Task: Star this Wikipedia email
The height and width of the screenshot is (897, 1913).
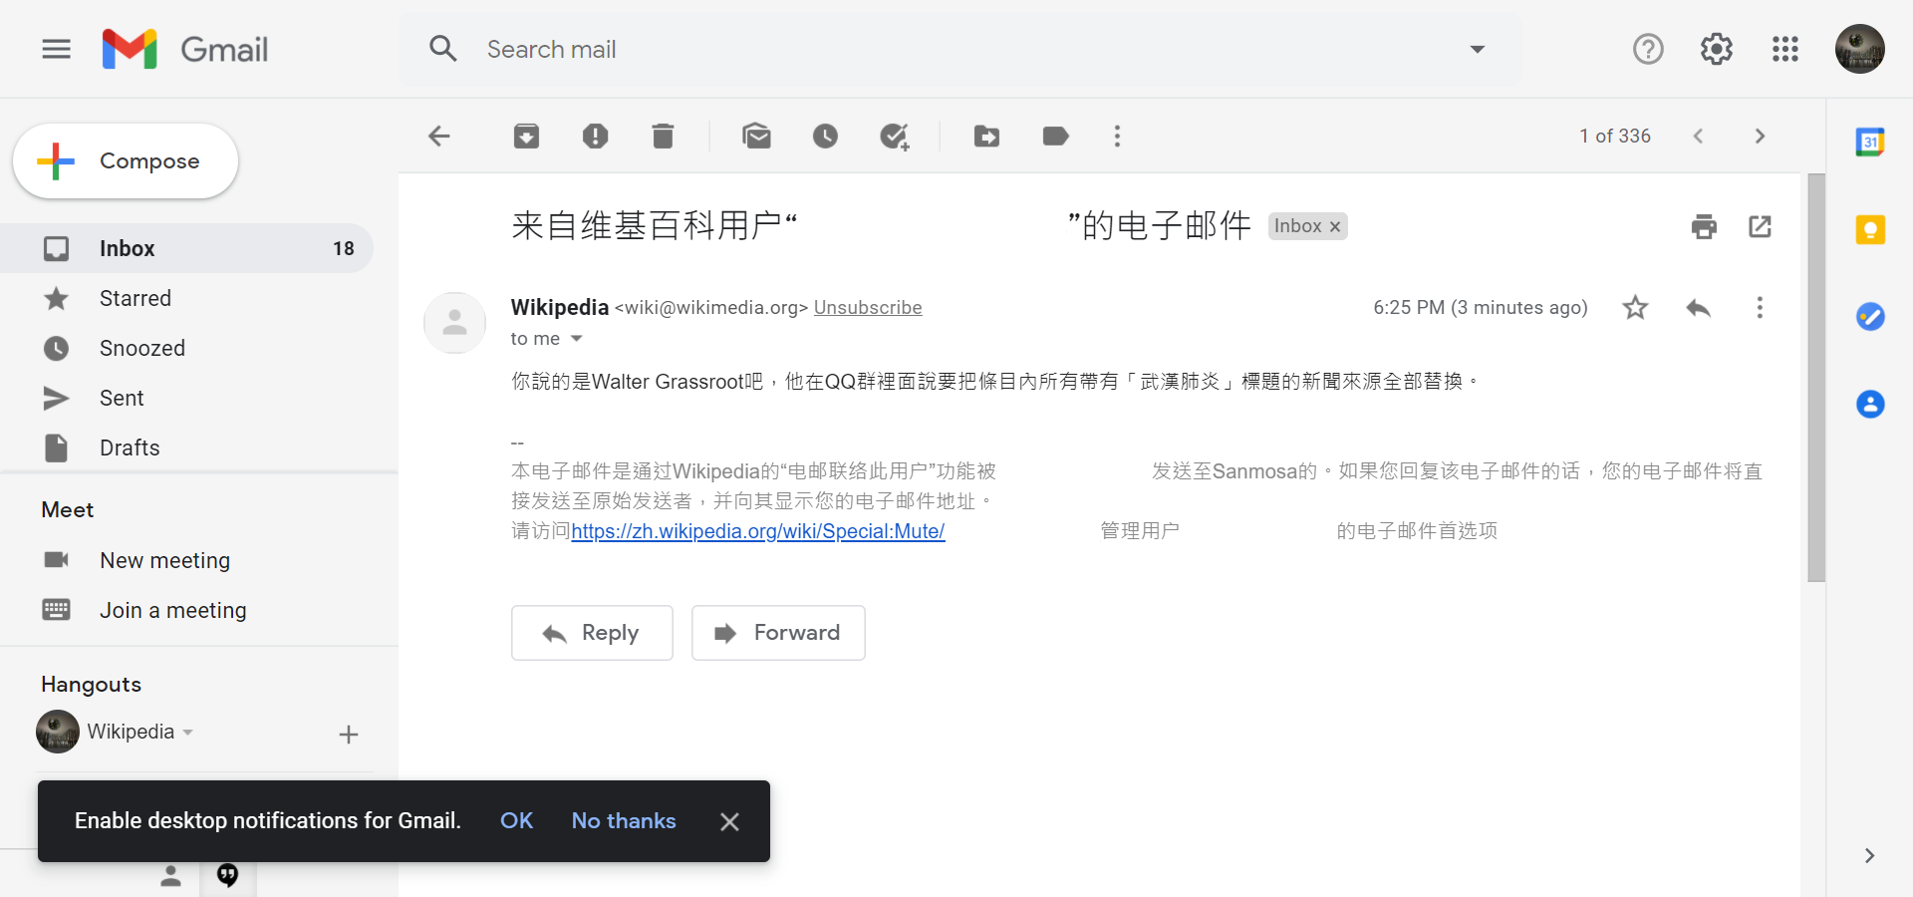Action: [1635, 307]
